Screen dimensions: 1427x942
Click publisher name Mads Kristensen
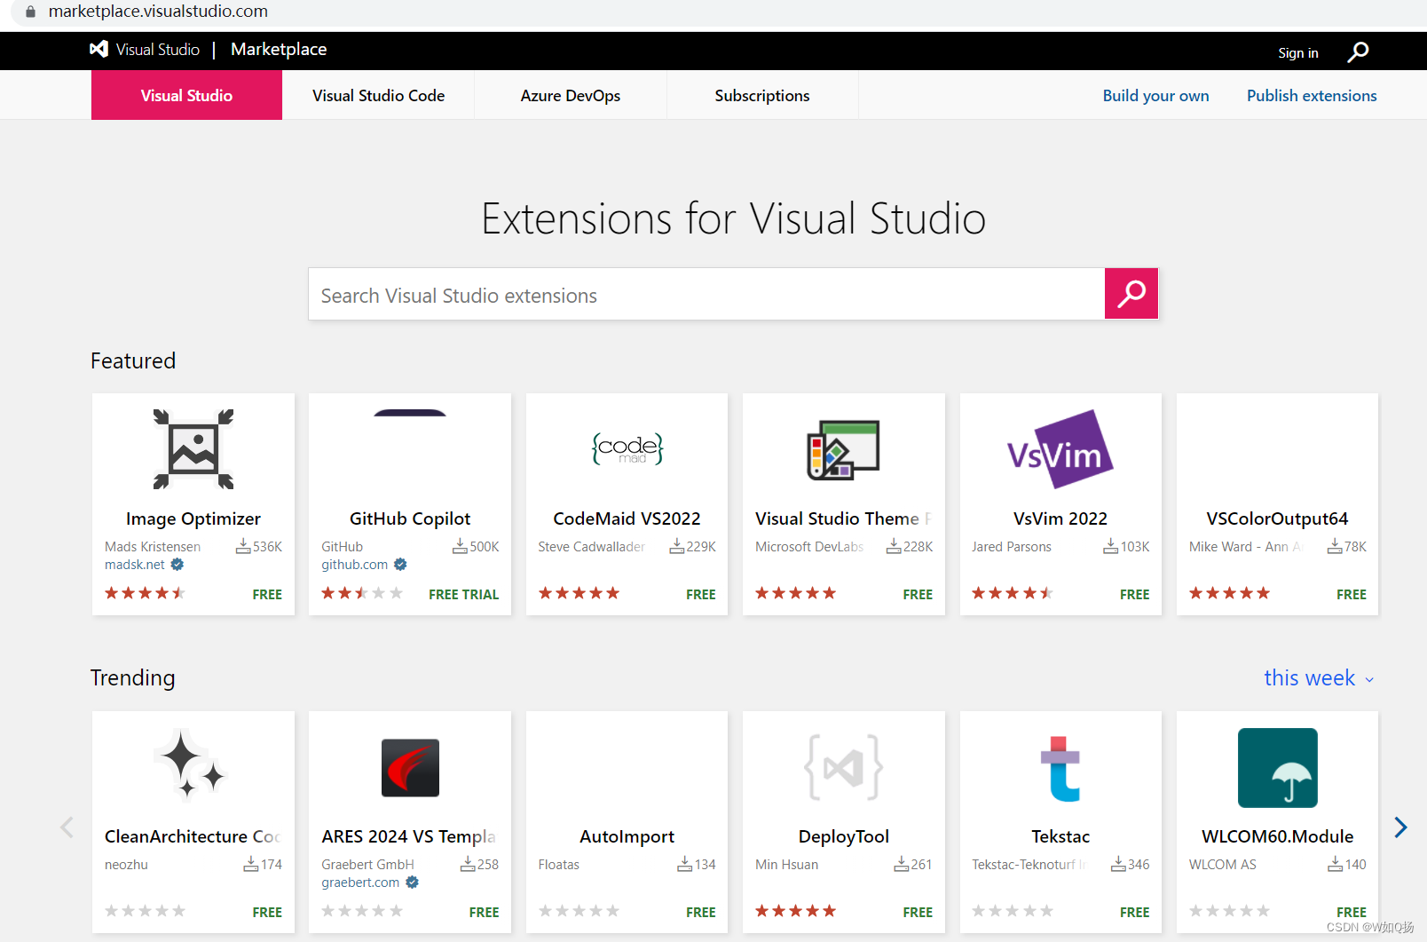click(153, 547)
